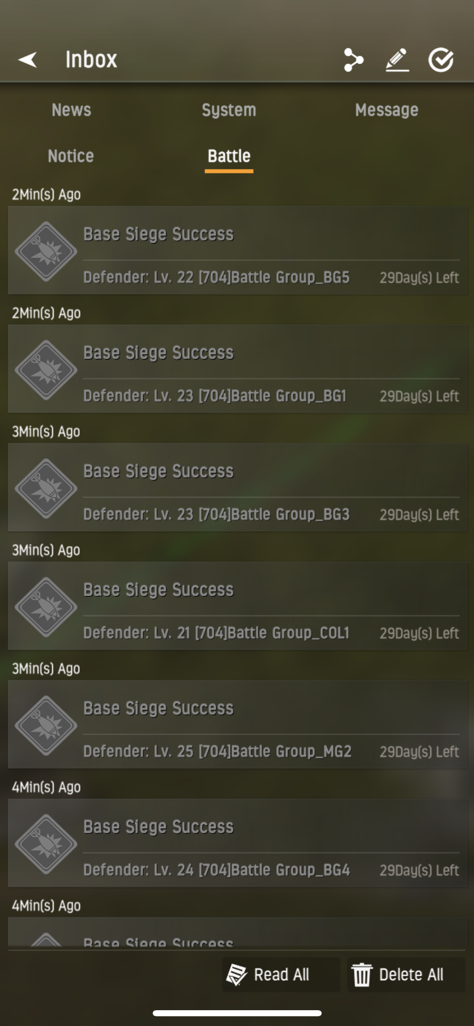Tap siege icon on Battle Group_BG5 report
The height and width of the screenshot is (1026, 474).
(46, 251)
